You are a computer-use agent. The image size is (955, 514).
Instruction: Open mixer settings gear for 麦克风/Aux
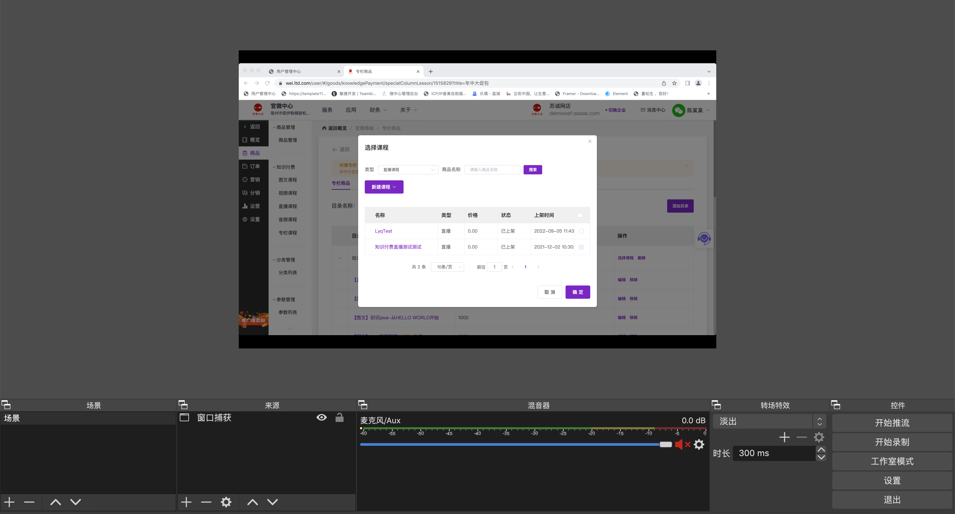coord(699,444)
